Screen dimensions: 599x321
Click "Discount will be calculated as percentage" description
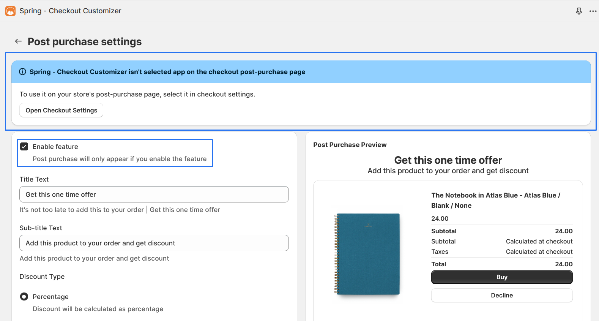pos(98,309)
